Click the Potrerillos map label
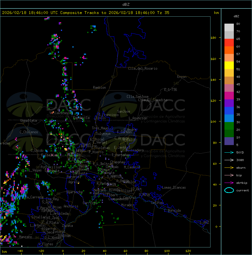The width and height of the screenshot is (252, 255). pyautogui.click(x=51, y=167)
